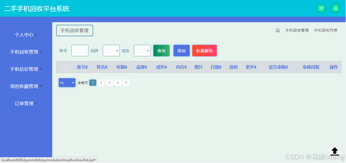Expand the 手机估价管理 sidebar menu

coord(26,69)
